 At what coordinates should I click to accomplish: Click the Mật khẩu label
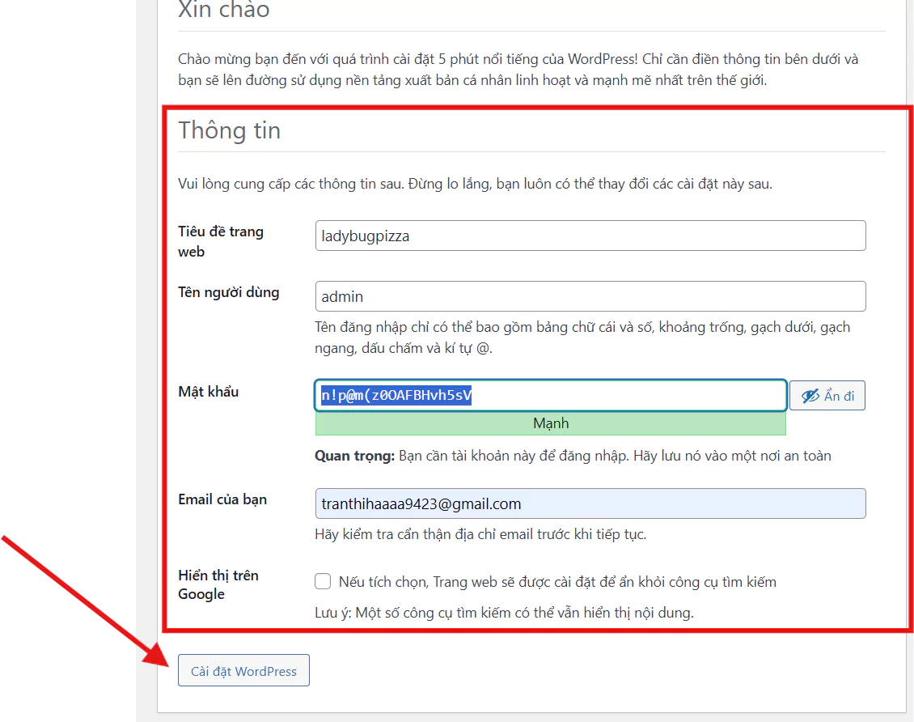(x=209, y=391)
